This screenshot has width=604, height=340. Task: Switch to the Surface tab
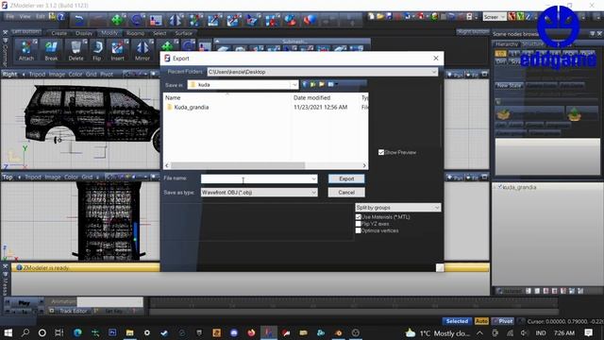tap(184, 33)
